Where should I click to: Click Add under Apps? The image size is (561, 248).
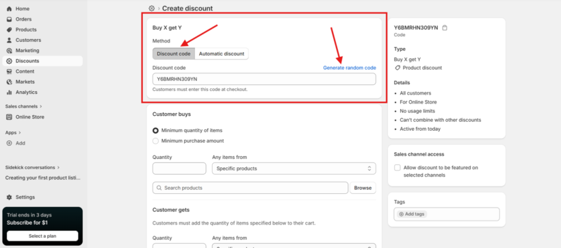pos(42,143)
